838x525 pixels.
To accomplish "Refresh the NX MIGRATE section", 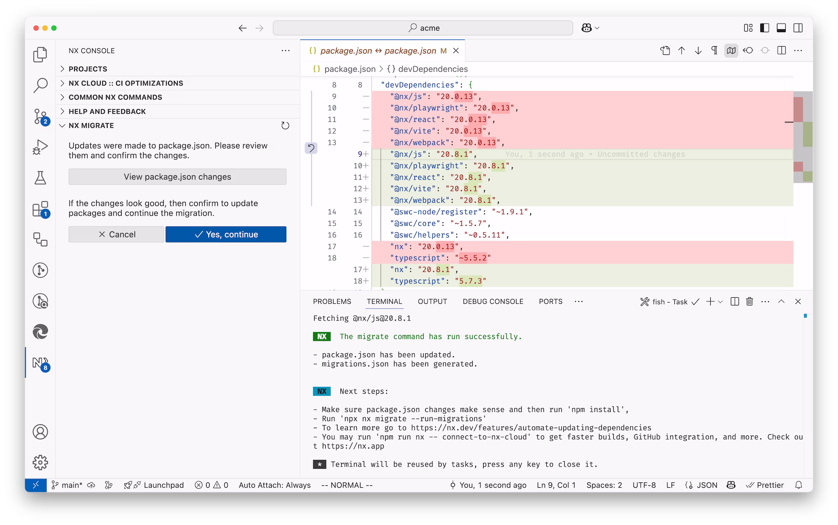I will click(285, 126).
